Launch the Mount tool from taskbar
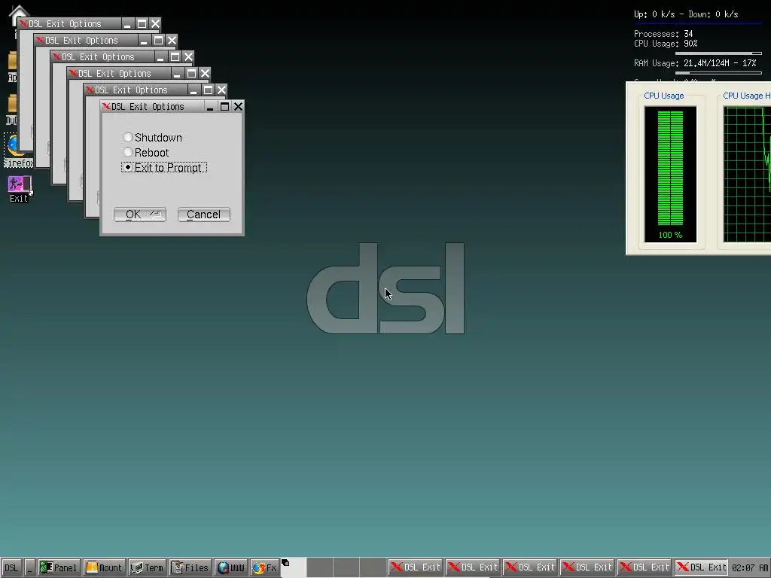 pos(104,567)
